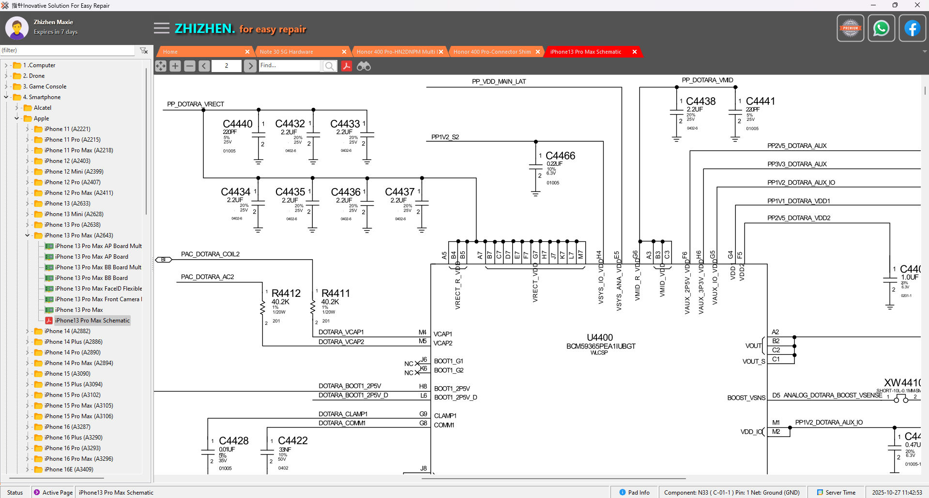
Task: Click the user avatar picture
Action: click(x=17, y=29)
